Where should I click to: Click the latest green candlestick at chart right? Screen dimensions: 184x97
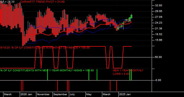pyautogui.click(x=131, y=16)
